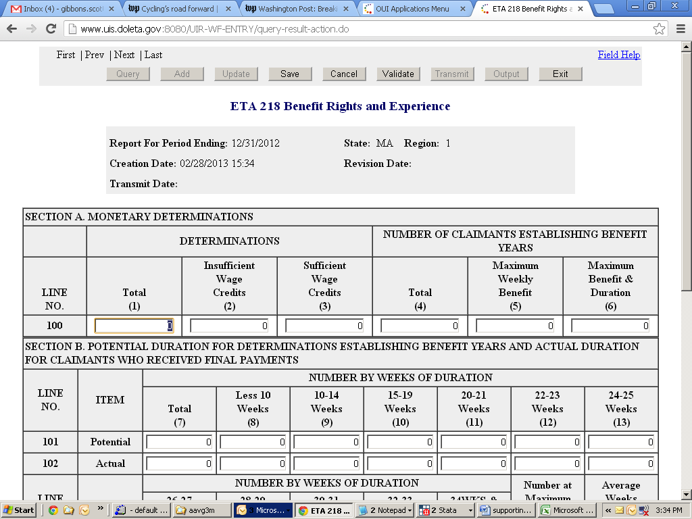The height and width of the screenshot is (519, 692).
Task: Click line 101 24-25 Weeks field
Action: point(622,442)
